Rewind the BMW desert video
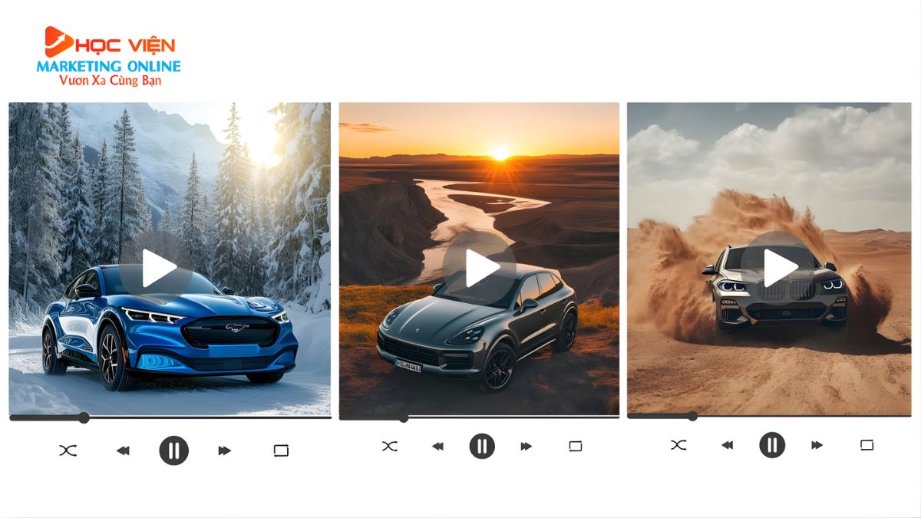This screenshot has width=921, height=518. (727, 445)
